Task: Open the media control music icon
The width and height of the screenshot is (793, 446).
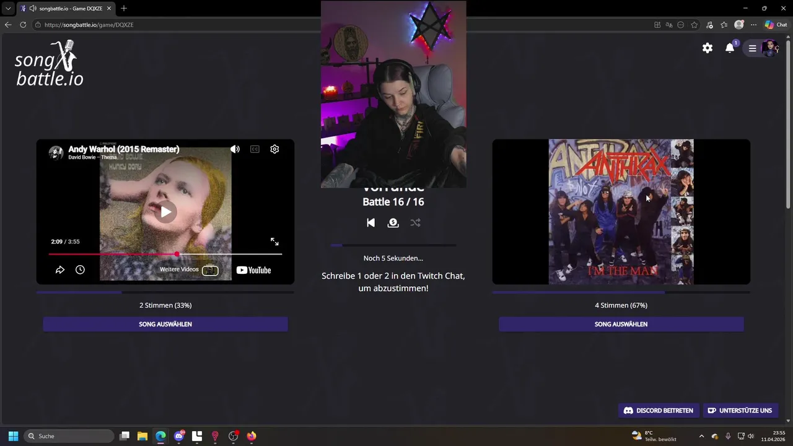Action: coord(709,25)
